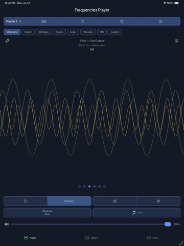
Task: Select the Chakra category
Action: 59,32
